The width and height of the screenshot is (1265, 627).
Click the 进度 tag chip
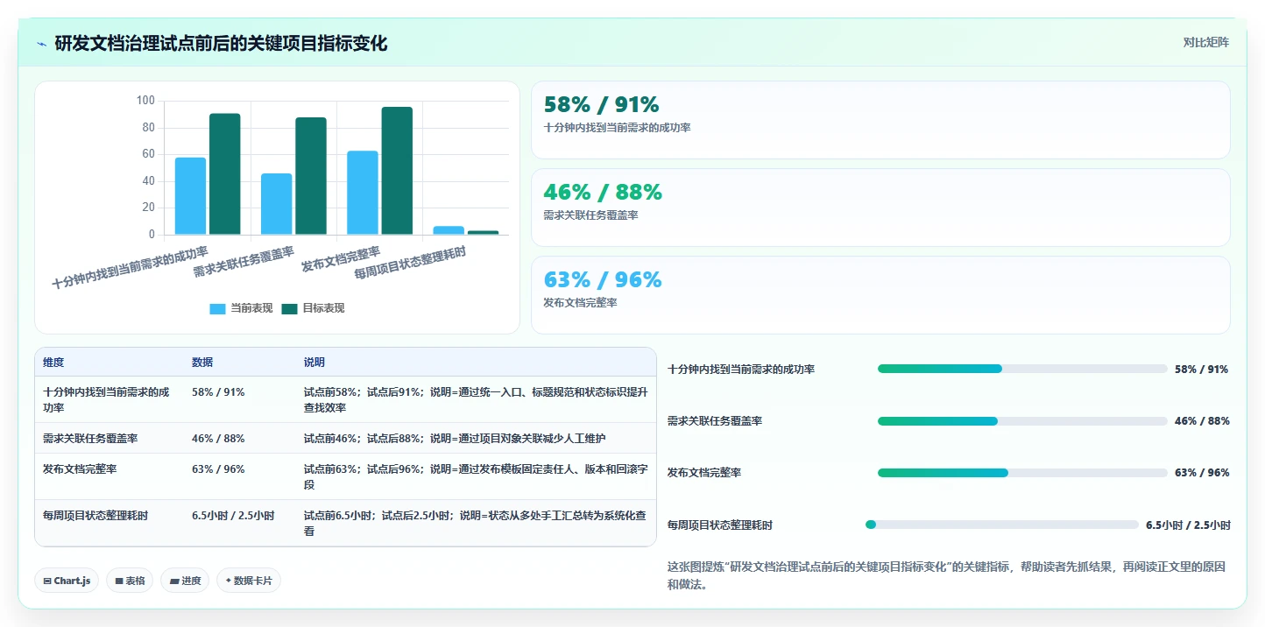coord(185,581)
